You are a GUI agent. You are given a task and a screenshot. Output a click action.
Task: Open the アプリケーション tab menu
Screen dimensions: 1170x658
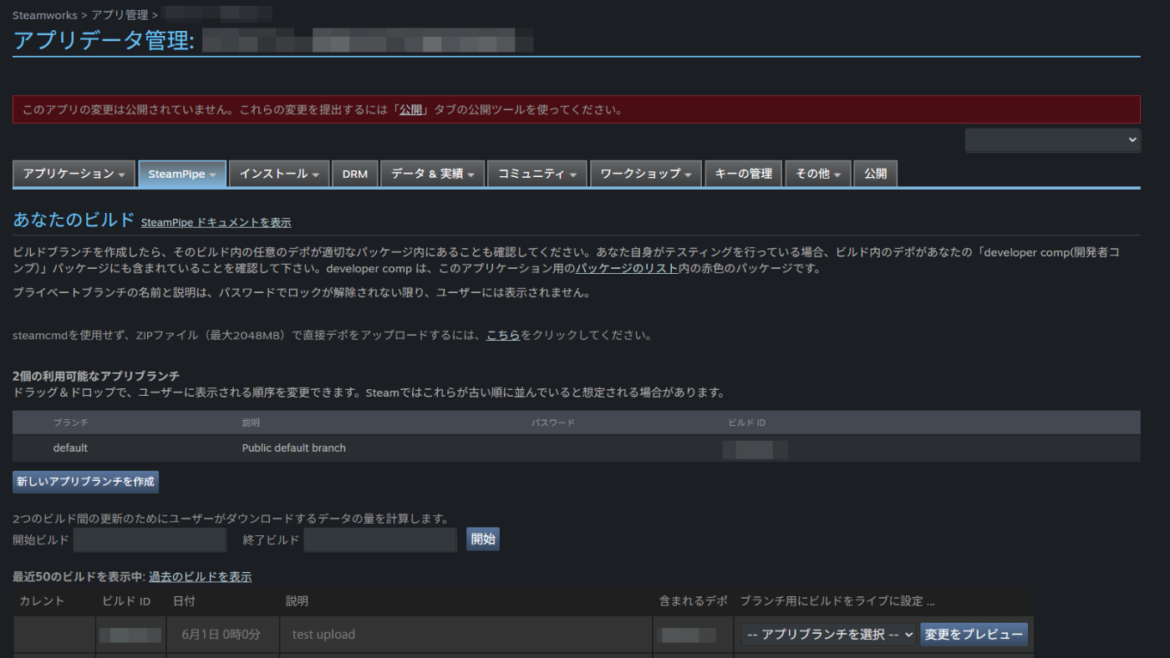click(74, 174)
